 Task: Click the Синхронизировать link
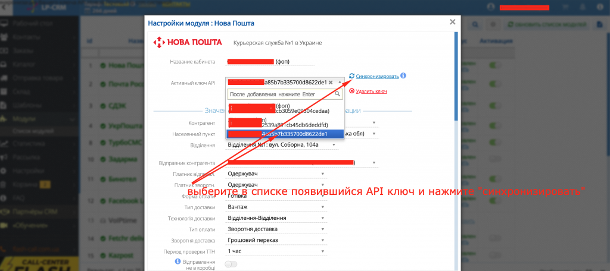(377, 76)
